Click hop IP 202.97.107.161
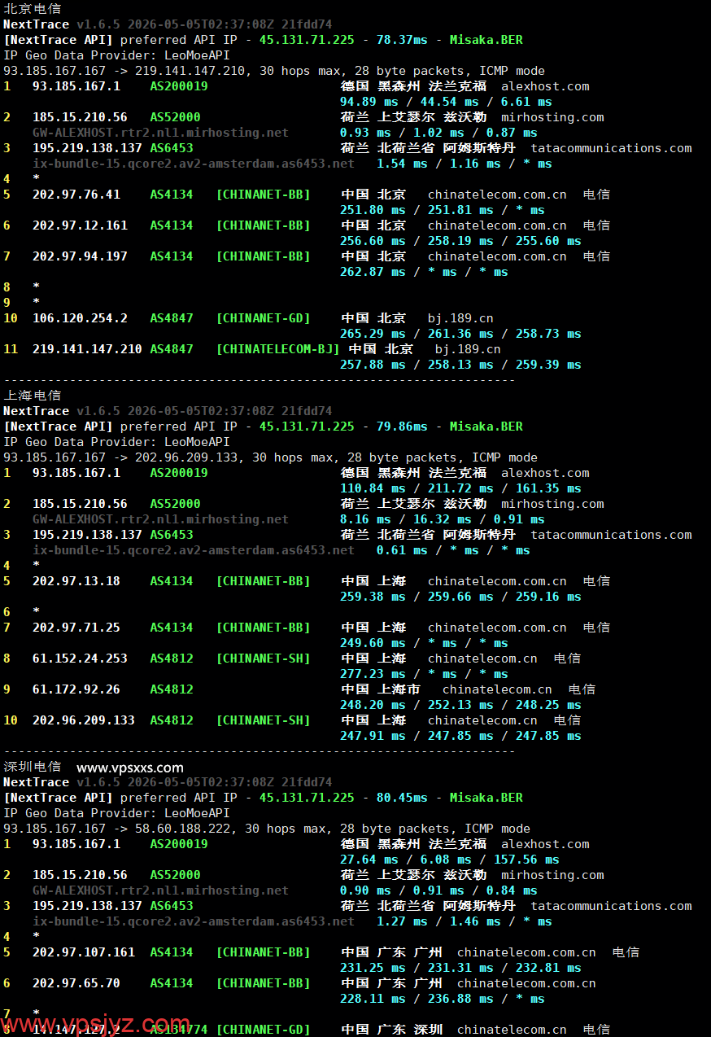Screen dimensions: 711x1037 [84, 952]
